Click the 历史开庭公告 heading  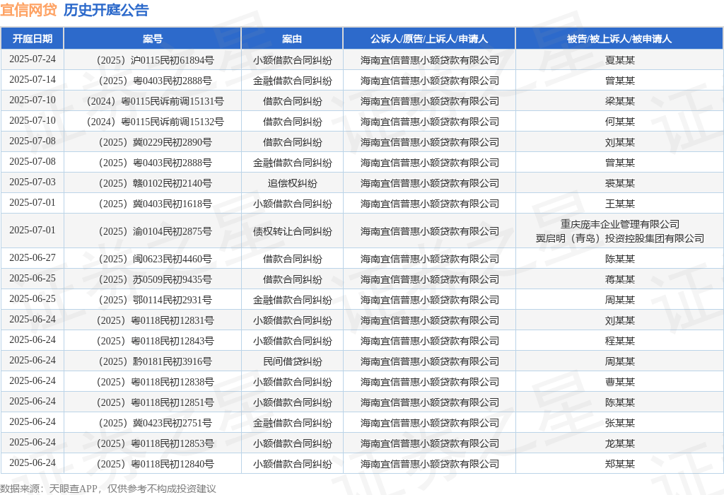pos(106,10)
